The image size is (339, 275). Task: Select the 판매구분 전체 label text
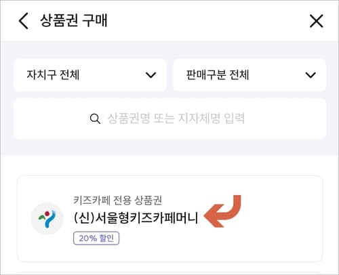pyautogui.click(x=218, y=75)
